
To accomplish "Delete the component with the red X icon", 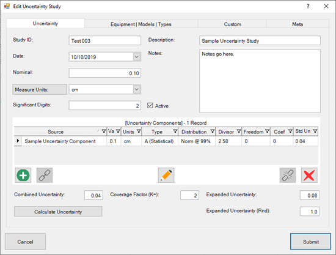I will (x=309, y=176).
